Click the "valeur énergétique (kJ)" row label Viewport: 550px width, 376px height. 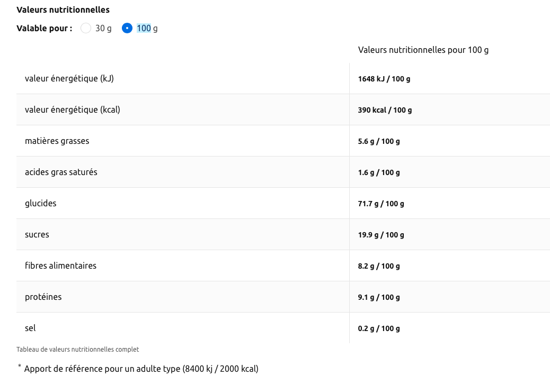(69, 78)
